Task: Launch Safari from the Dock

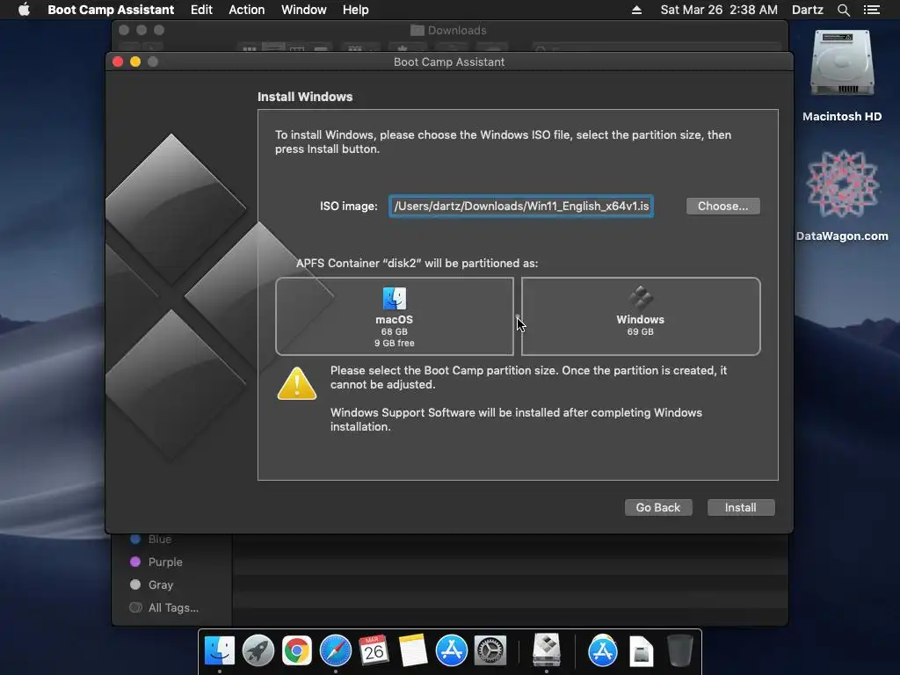Action: (335, 651)
